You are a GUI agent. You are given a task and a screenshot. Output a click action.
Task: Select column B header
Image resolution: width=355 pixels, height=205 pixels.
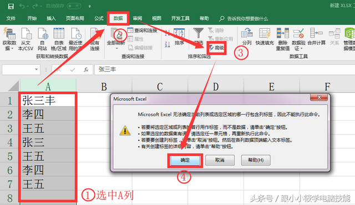[104, 86]
